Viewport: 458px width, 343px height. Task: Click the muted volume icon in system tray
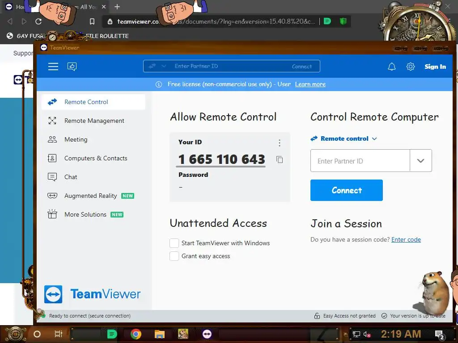367,334
